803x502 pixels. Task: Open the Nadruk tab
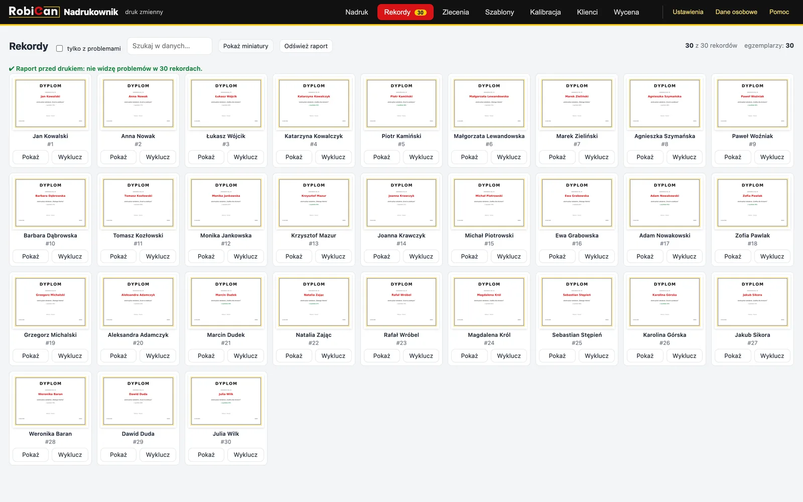(x=356, y=12)
